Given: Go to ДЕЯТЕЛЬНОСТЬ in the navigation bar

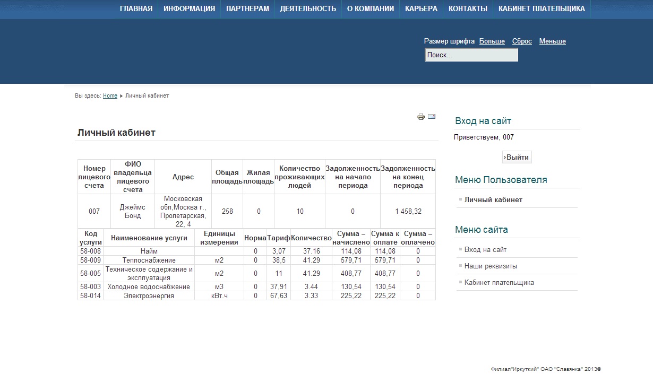Looking at the screenshot, I should pyautogui.click(x=308, y=8).
